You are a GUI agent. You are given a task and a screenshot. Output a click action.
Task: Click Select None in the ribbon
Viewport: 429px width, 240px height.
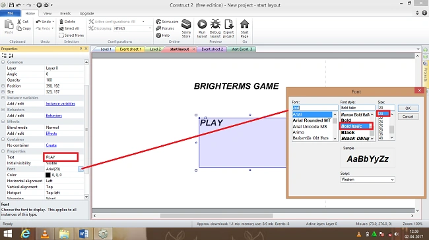tap(71, 36)
